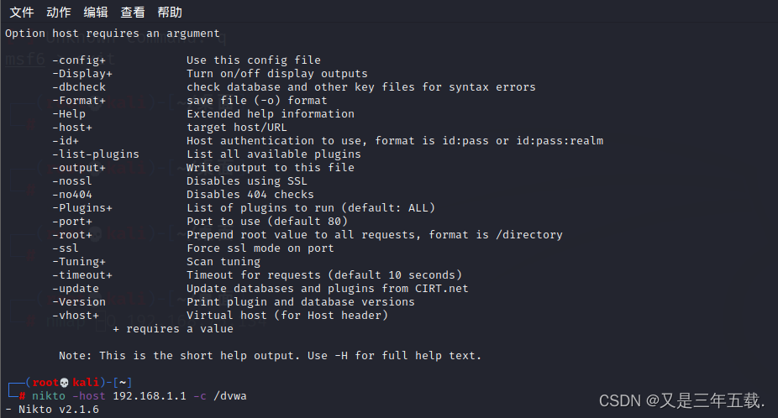Screen dimensions: 778x418
Task: Click the IP address 192.168.1.1
Action: [150, 395]
